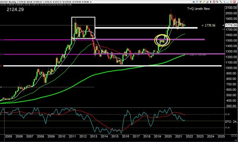Click the highlighted 1778.56 current price tag
Image resolution: width=238 pixels, height=142 pixels.
pos(231,25)
